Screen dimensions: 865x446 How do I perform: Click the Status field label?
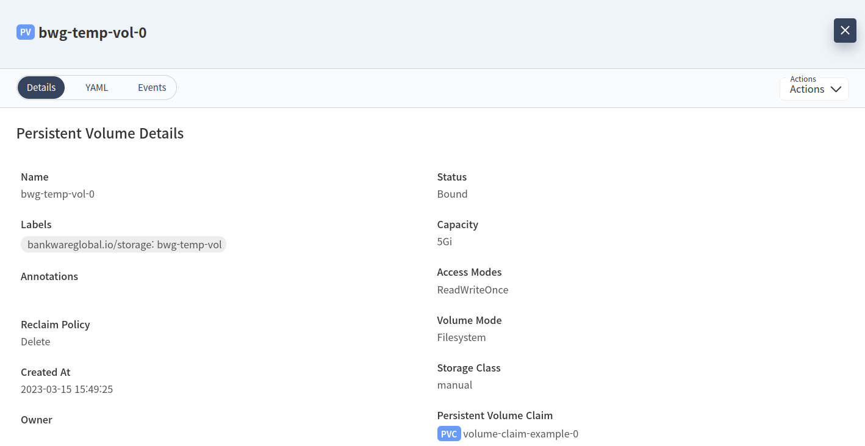point(452,177)
